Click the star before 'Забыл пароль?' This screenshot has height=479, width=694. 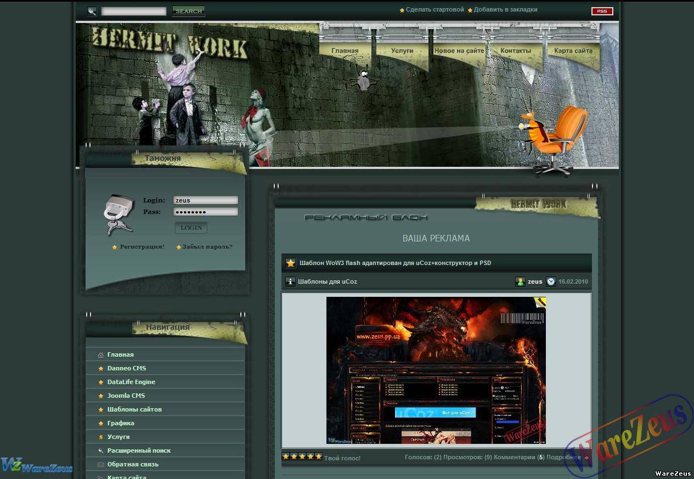179,247
